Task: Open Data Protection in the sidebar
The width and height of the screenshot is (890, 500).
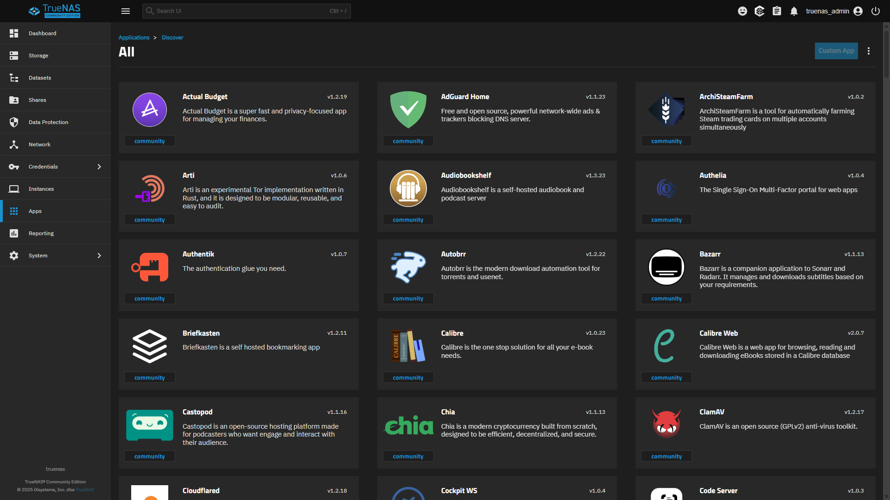Action: [48, 122]
